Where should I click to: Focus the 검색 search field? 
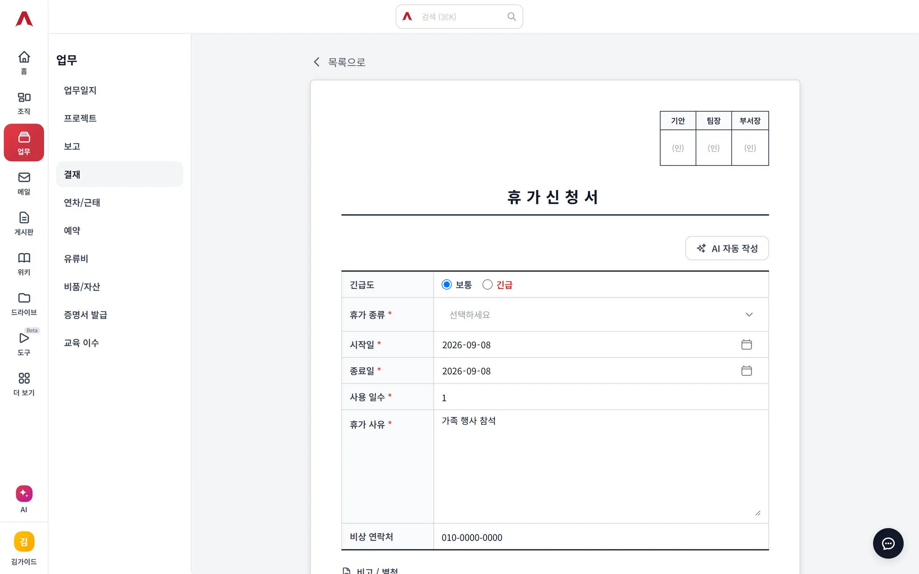point(459,17)
